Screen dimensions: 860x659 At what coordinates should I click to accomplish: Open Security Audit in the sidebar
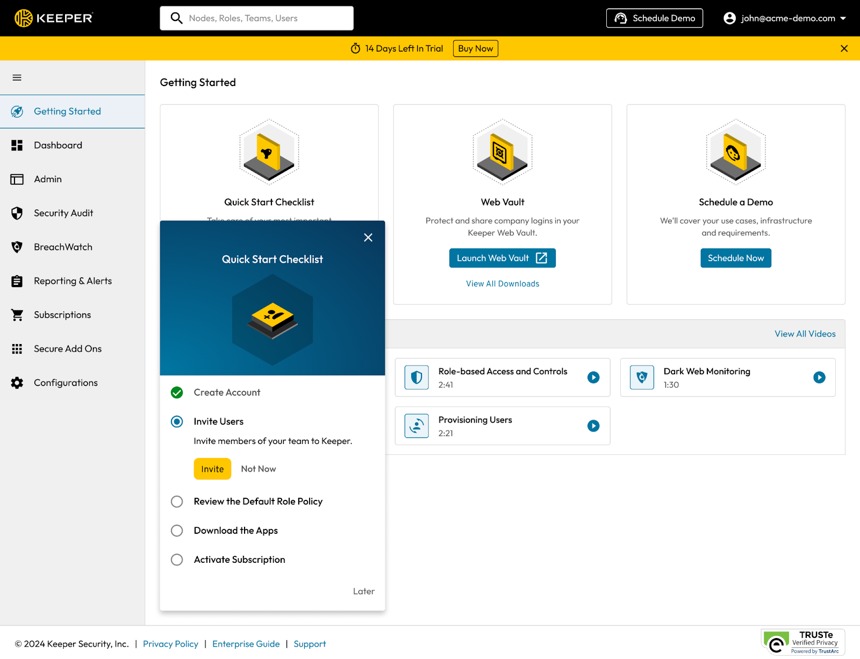pyautogui.click(x=63, y=213)
